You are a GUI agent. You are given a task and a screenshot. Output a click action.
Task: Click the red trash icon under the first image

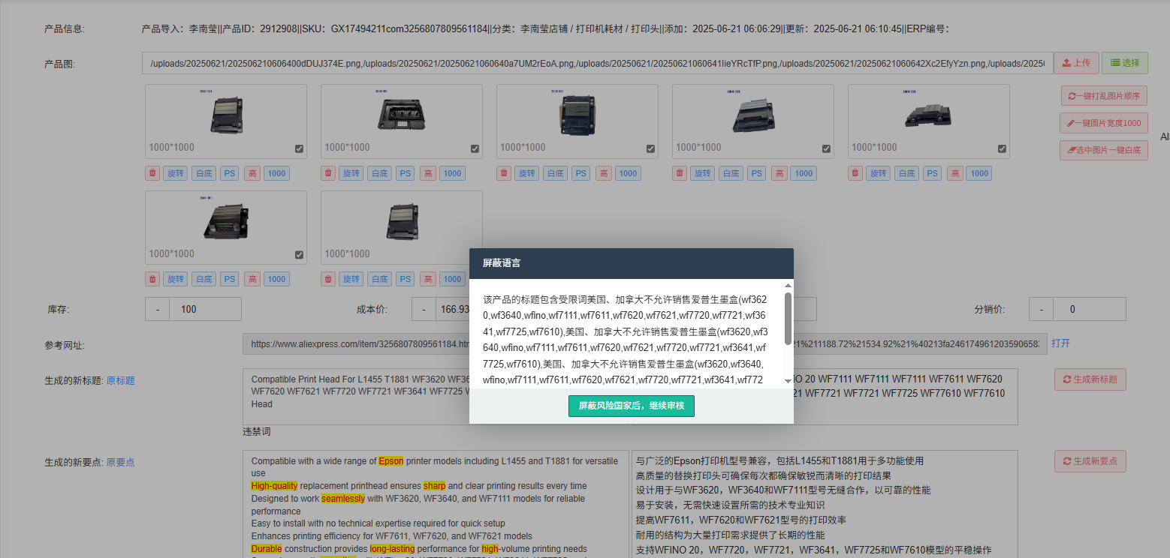click(153, 173)
